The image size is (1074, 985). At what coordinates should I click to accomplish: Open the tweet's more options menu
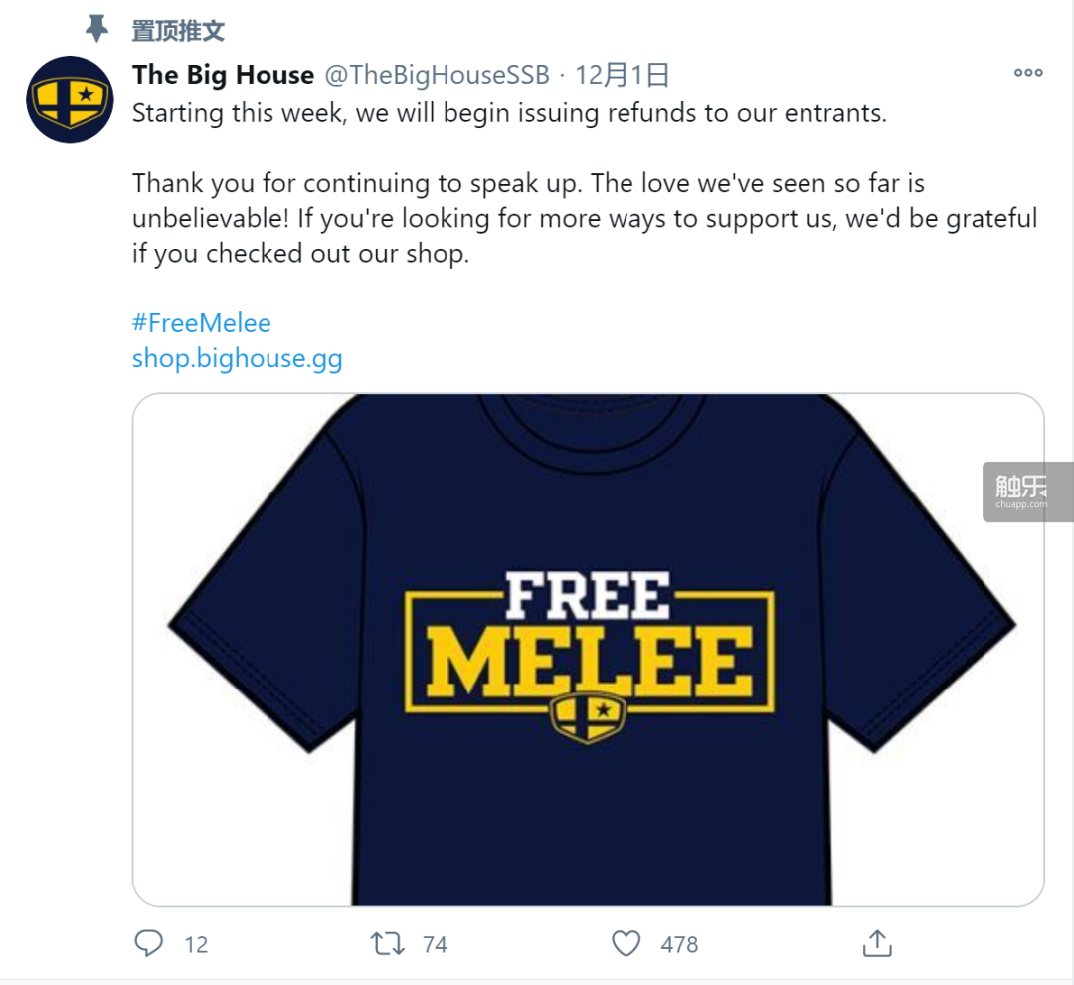click(x=1028, y=73)
